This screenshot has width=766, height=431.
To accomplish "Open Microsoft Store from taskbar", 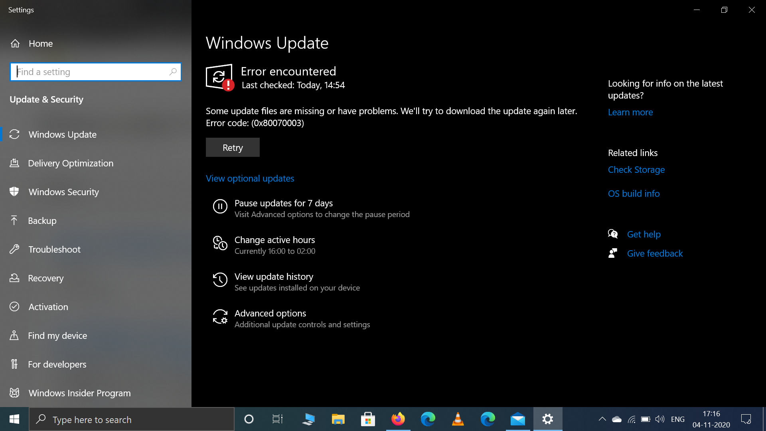I will click(368, 419).
